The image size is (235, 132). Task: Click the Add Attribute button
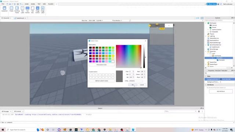tap(221, 91)
